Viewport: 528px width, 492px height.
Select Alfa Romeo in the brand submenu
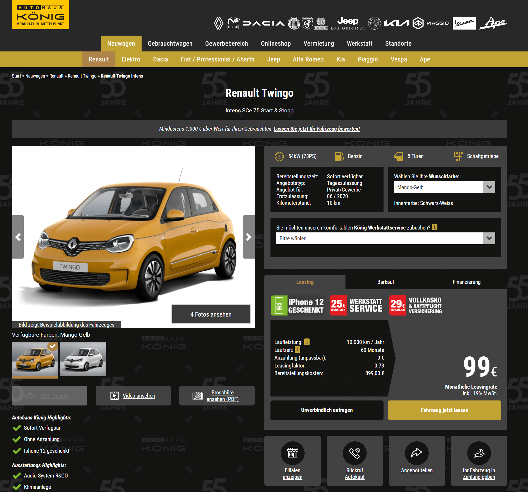[x=308, y=59]
